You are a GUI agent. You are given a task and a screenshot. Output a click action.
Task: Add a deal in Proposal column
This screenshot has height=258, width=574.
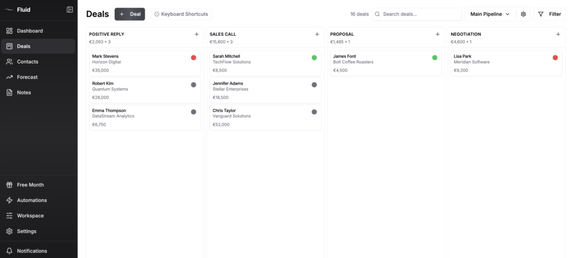pyautogui.click(x=437, y=34)
